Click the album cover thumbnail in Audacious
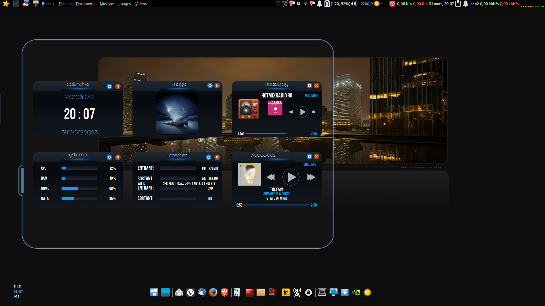 (250, 174)
